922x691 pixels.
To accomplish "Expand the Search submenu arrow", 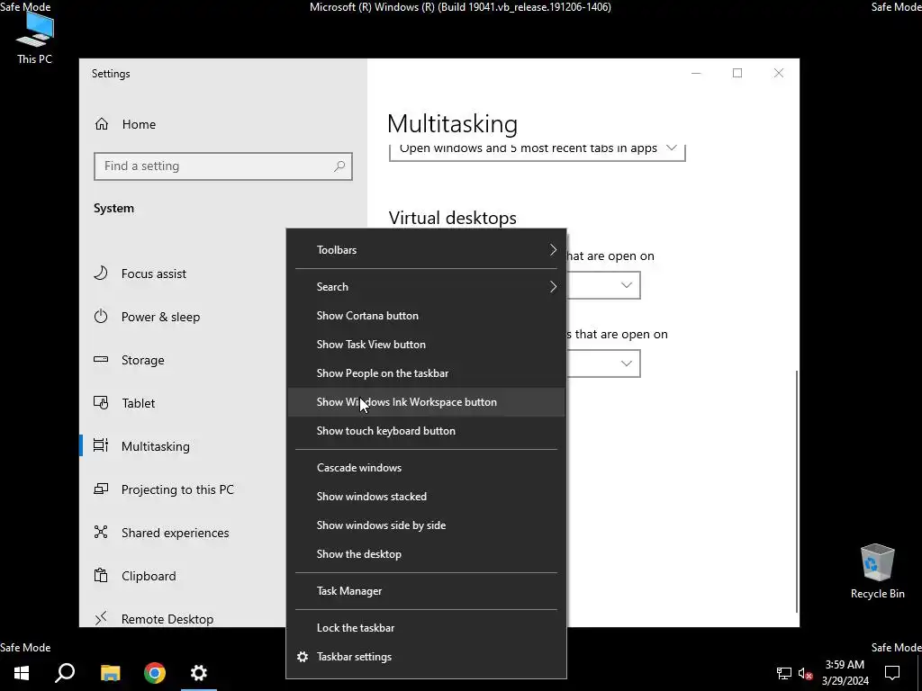I will [x=553, y=287].
